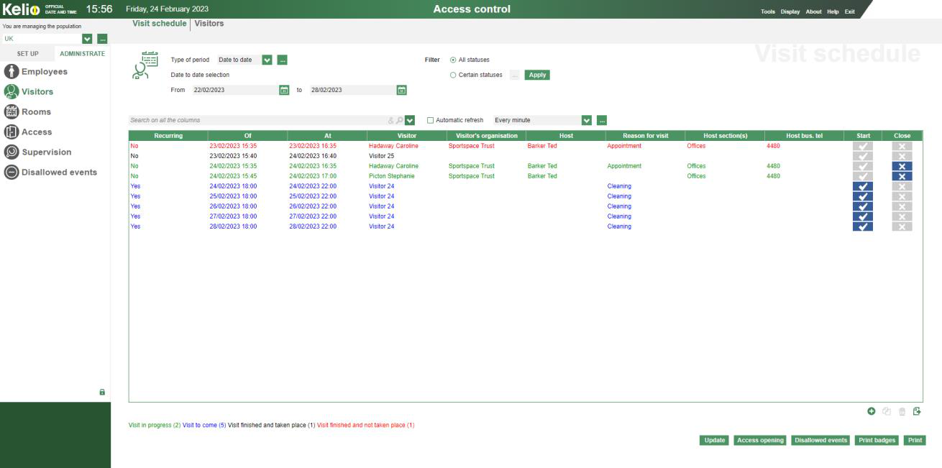Screen dimensions: 942x468
Task: Sort by the Recurring column header
Action: tap(168, 136)
